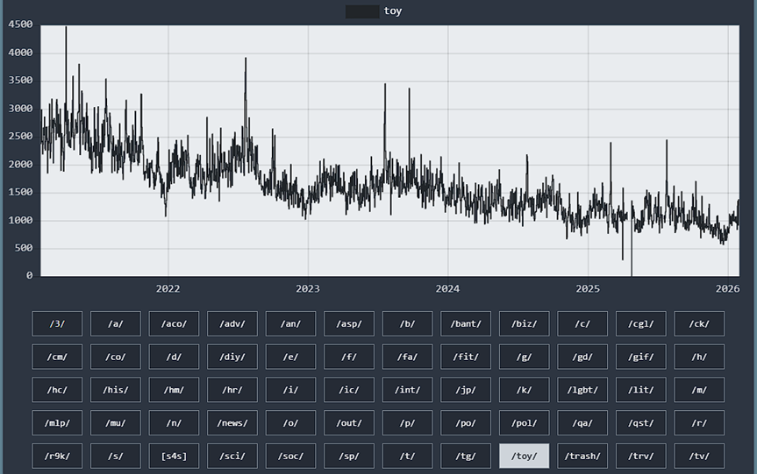Switch chart to /his/ board
The image size is (757, 474).
click(116, 390)
